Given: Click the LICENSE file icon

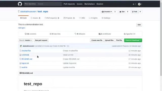Looking at the screenshot, I should click(x=20, y=55).
